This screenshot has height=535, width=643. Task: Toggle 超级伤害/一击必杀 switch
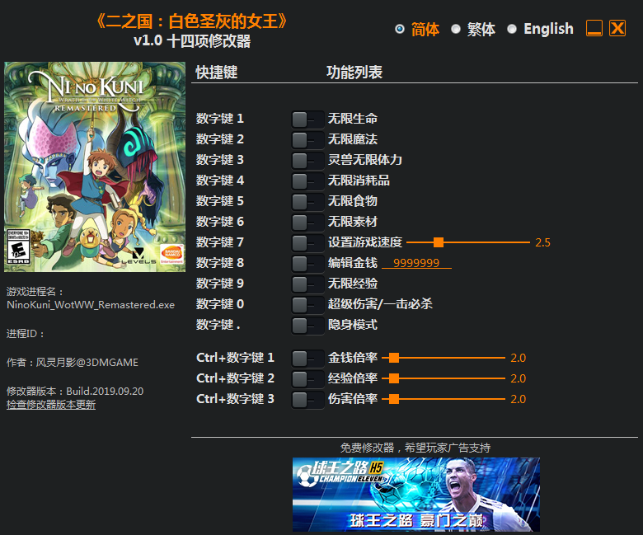coord(307,305)
